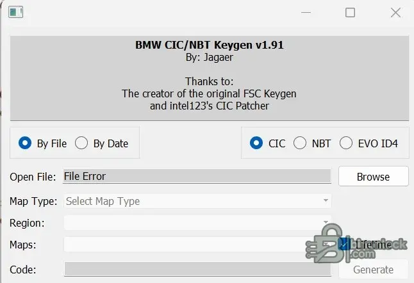Click the Code output field
The image size is (414, 283).
coord(196,270)
